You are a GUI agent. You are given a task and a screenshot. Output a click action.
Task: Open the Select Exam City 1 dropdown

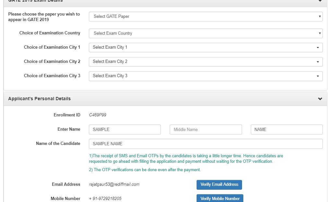[206, 47]
